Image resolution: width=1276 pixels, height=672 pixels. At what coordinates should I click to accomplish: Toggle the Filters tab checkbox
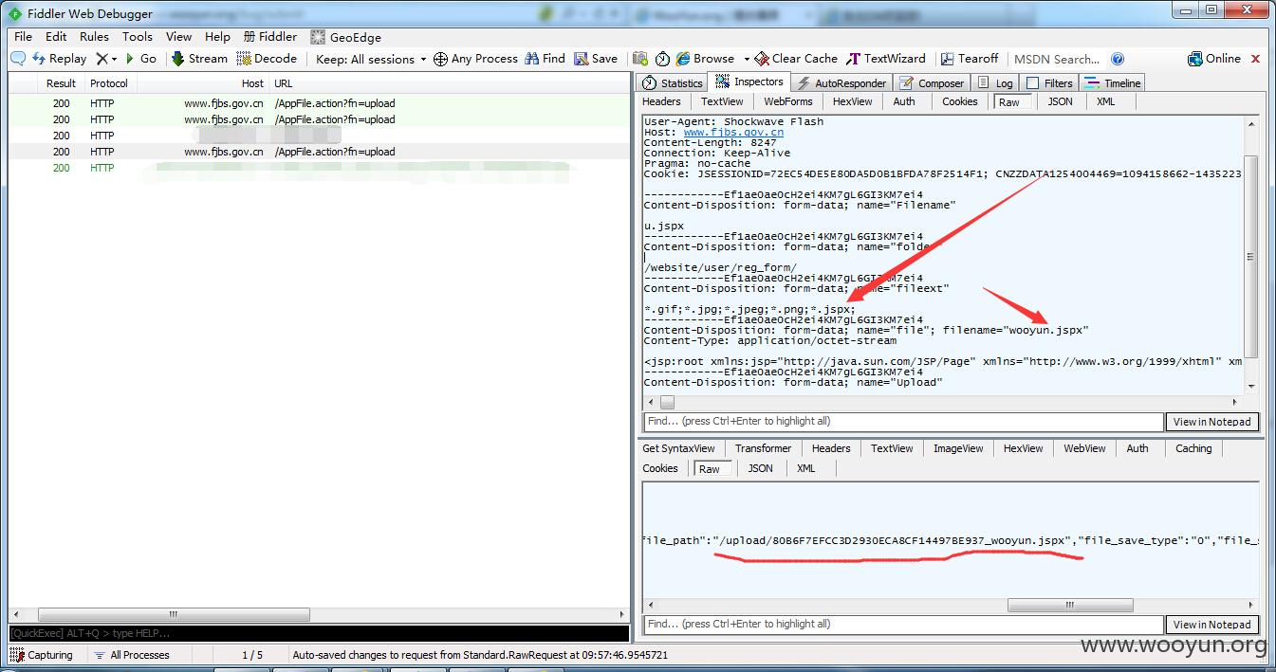click(1033, 83)
